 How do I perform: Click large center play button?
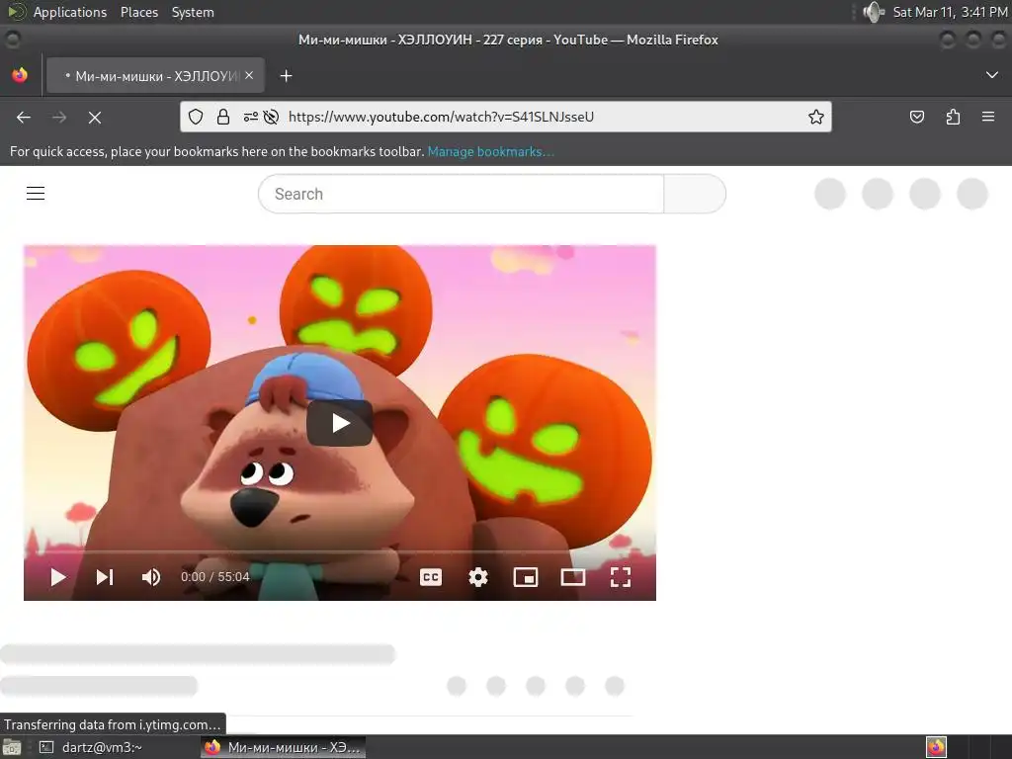pos(340,423)
